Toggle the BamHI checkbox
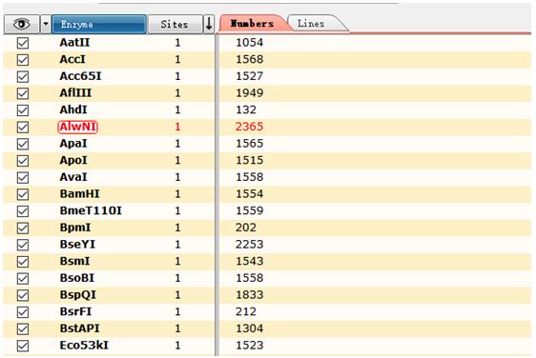The width and height of the screenshot is (536, 358). (x=23, y=194)
